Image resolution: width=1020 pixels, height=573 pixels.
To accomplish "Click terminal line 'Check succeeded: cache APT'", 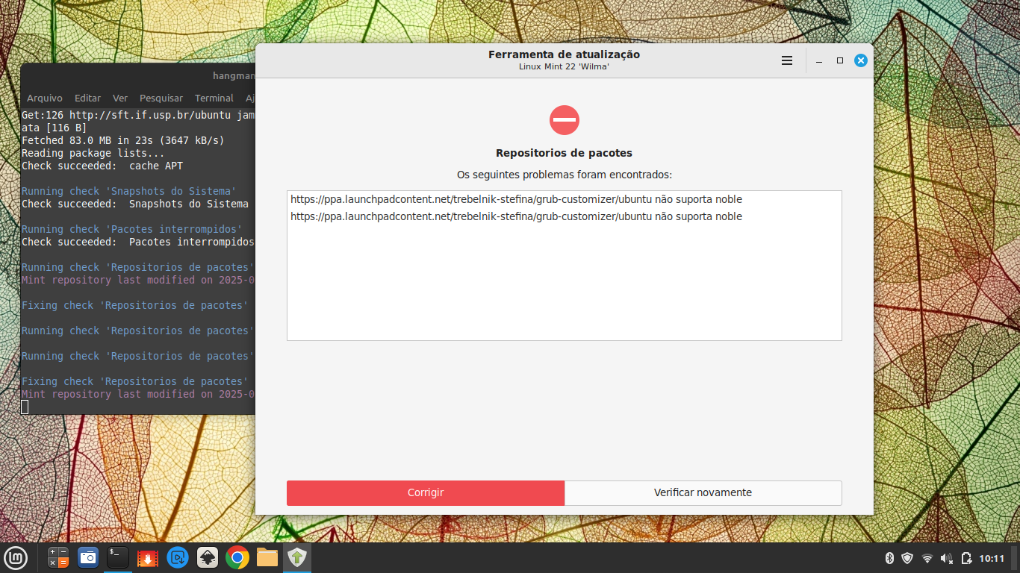I will click(x=102, y=166).
